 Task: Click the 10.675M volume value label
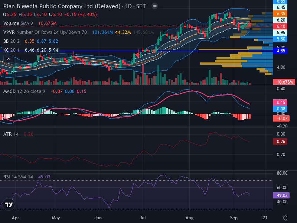(x=284, y=82)
